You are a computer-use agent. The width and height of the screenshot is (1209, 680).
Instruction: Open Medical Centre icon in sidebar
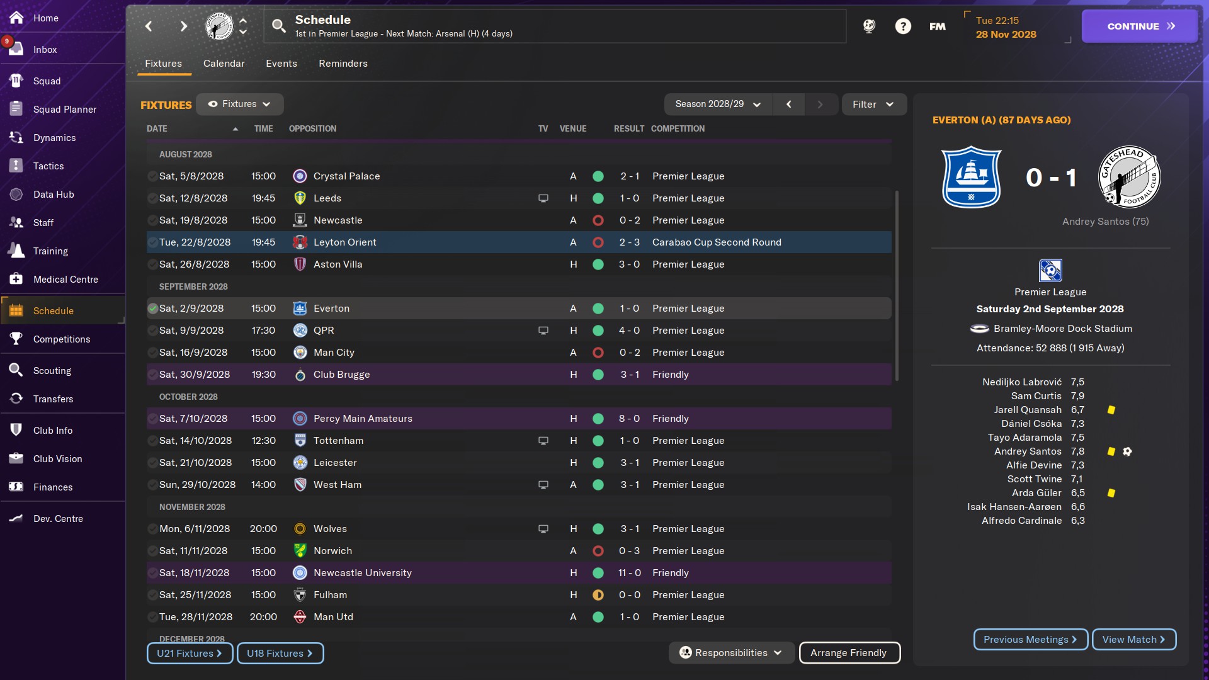(16, 279)
